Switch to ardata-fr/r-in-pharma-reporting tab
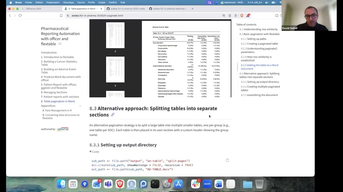This screenshot has height=192, width=343. click(x=168, y=9)
